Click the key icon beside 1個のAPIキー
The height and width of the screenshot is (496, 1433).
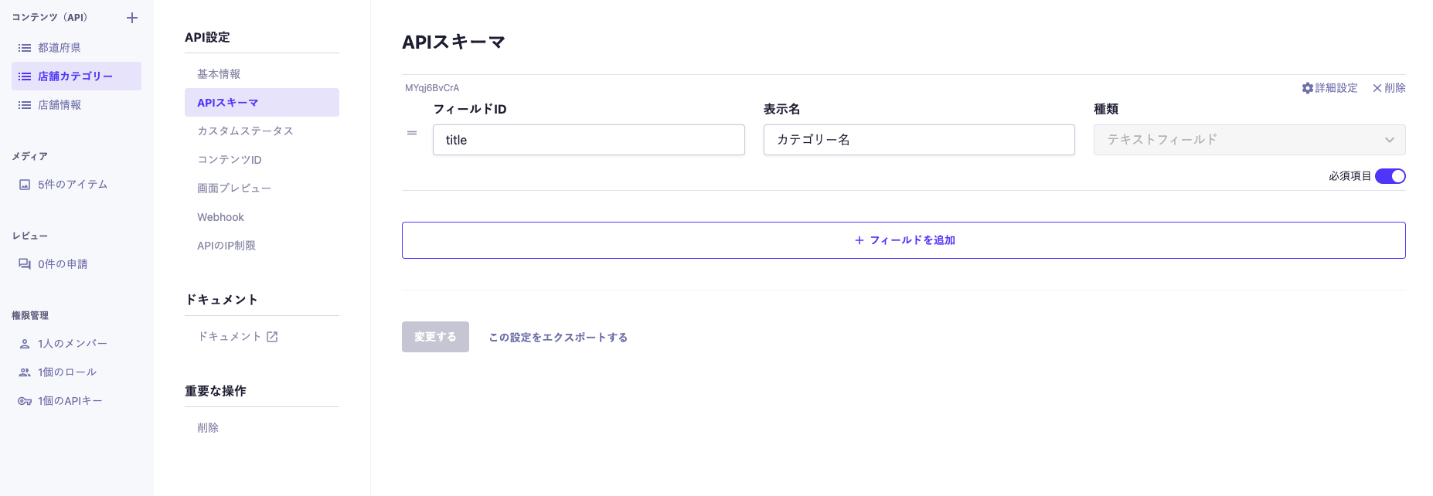point(25,401)
